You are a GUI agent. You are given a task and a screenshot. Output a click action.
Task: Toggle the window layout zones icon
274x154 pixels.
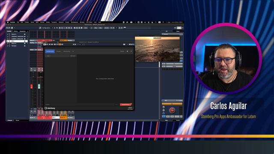click(x=179, y=28)
